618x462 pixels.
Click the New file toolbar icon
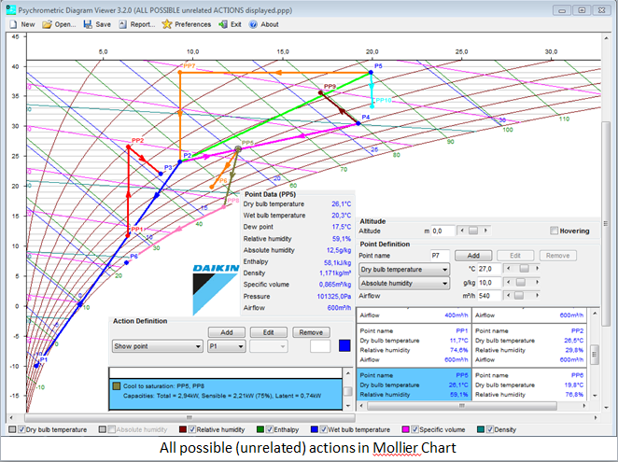11,24
